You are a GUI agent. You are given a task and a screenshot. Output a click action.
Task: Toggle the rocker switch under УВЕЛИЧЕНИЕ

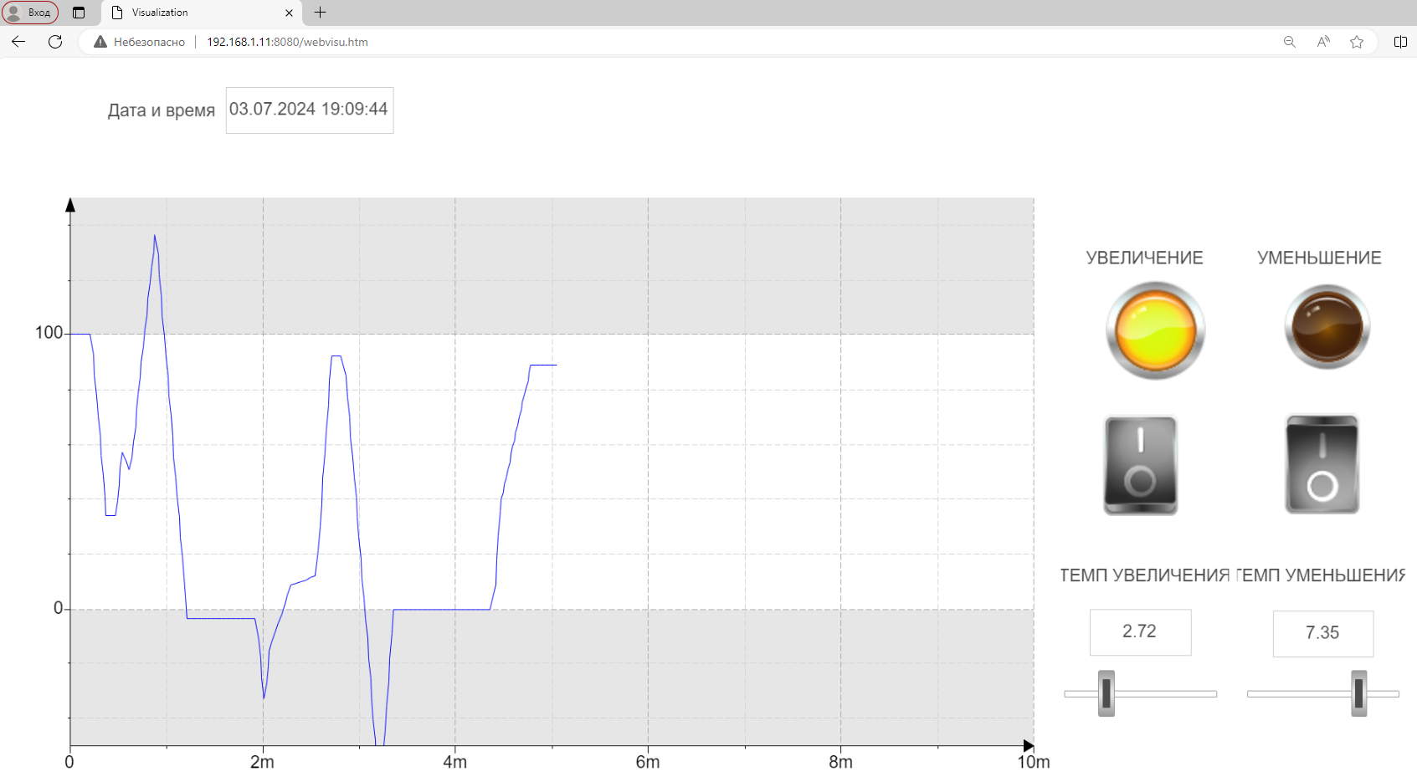pos(1140,465)
